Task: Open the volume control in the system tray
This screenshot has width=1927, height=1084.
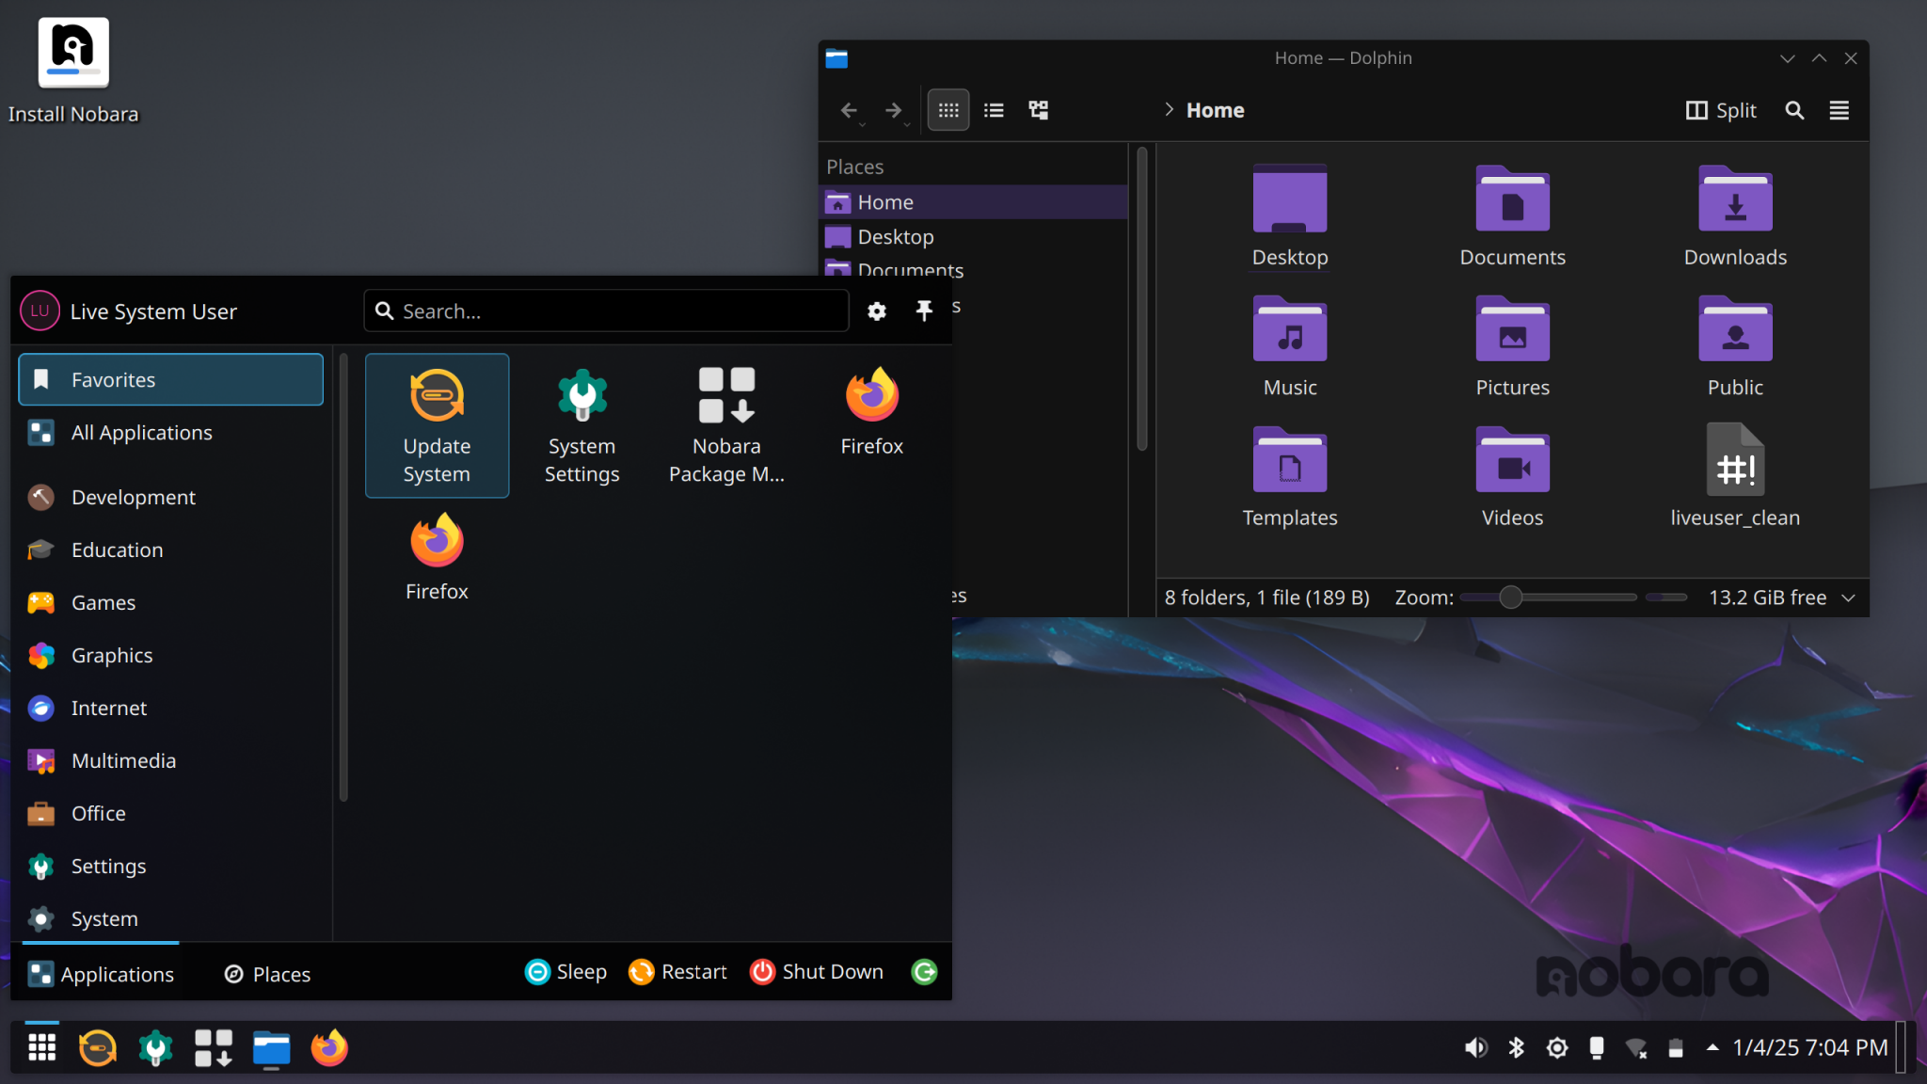Action: click(x=1475, y=1047)
